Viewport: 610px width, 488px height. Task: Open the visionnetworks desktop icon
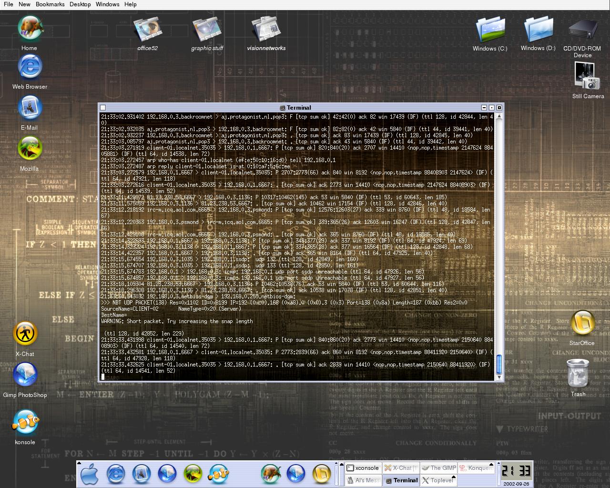(x=266, y=30)
